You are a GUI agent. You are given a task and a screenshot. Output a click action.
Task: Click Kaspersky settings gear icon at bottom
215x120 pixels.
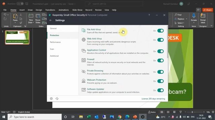pos(51,99)
